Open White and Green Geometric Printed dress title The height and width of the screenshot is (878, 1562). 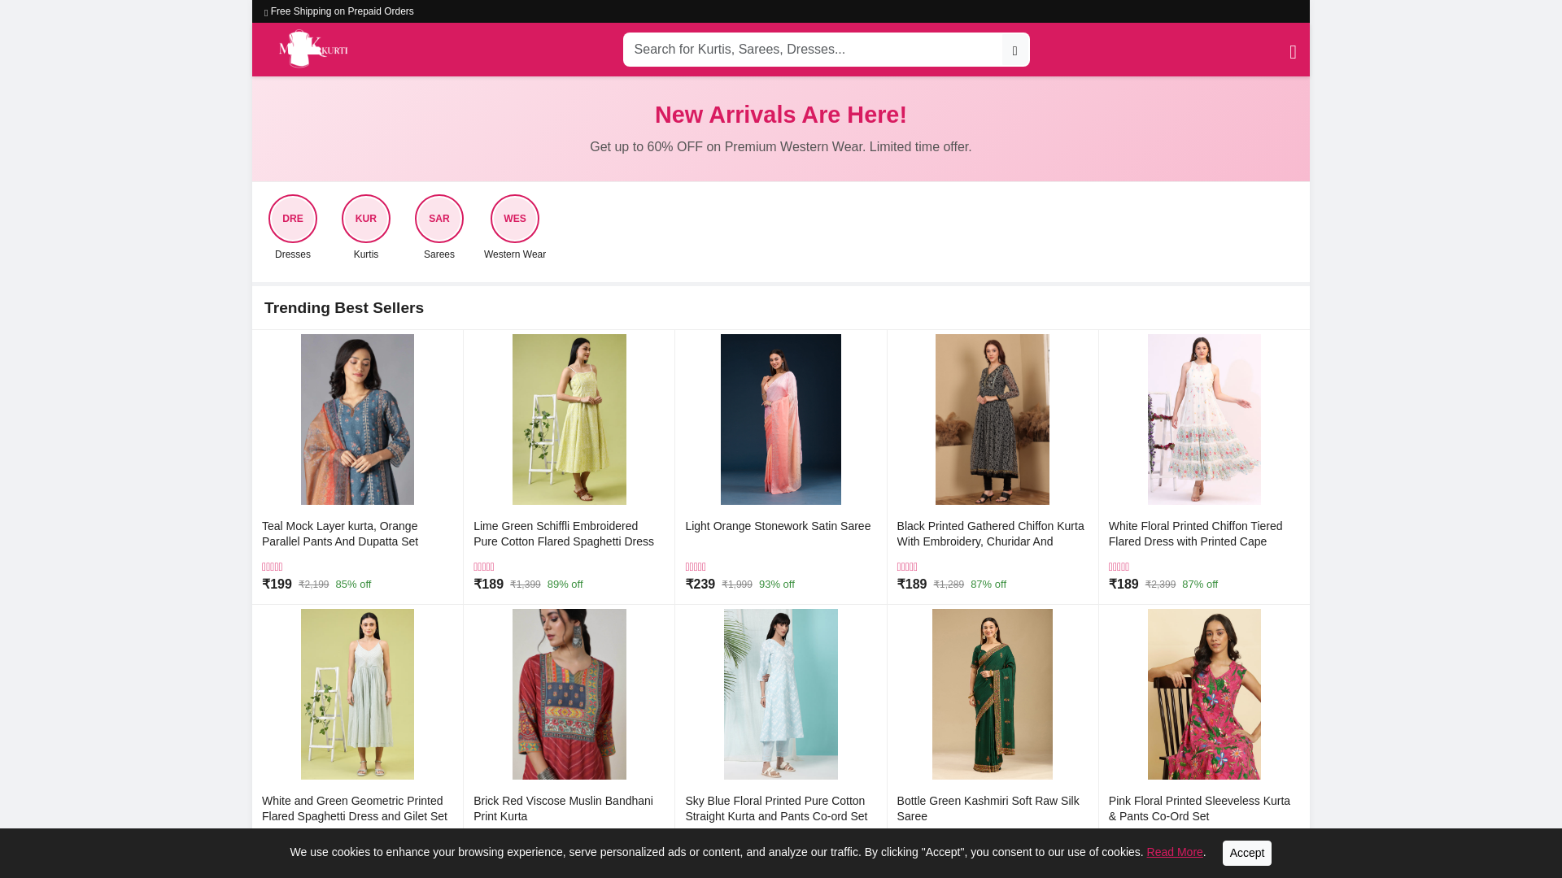(355, 809)
